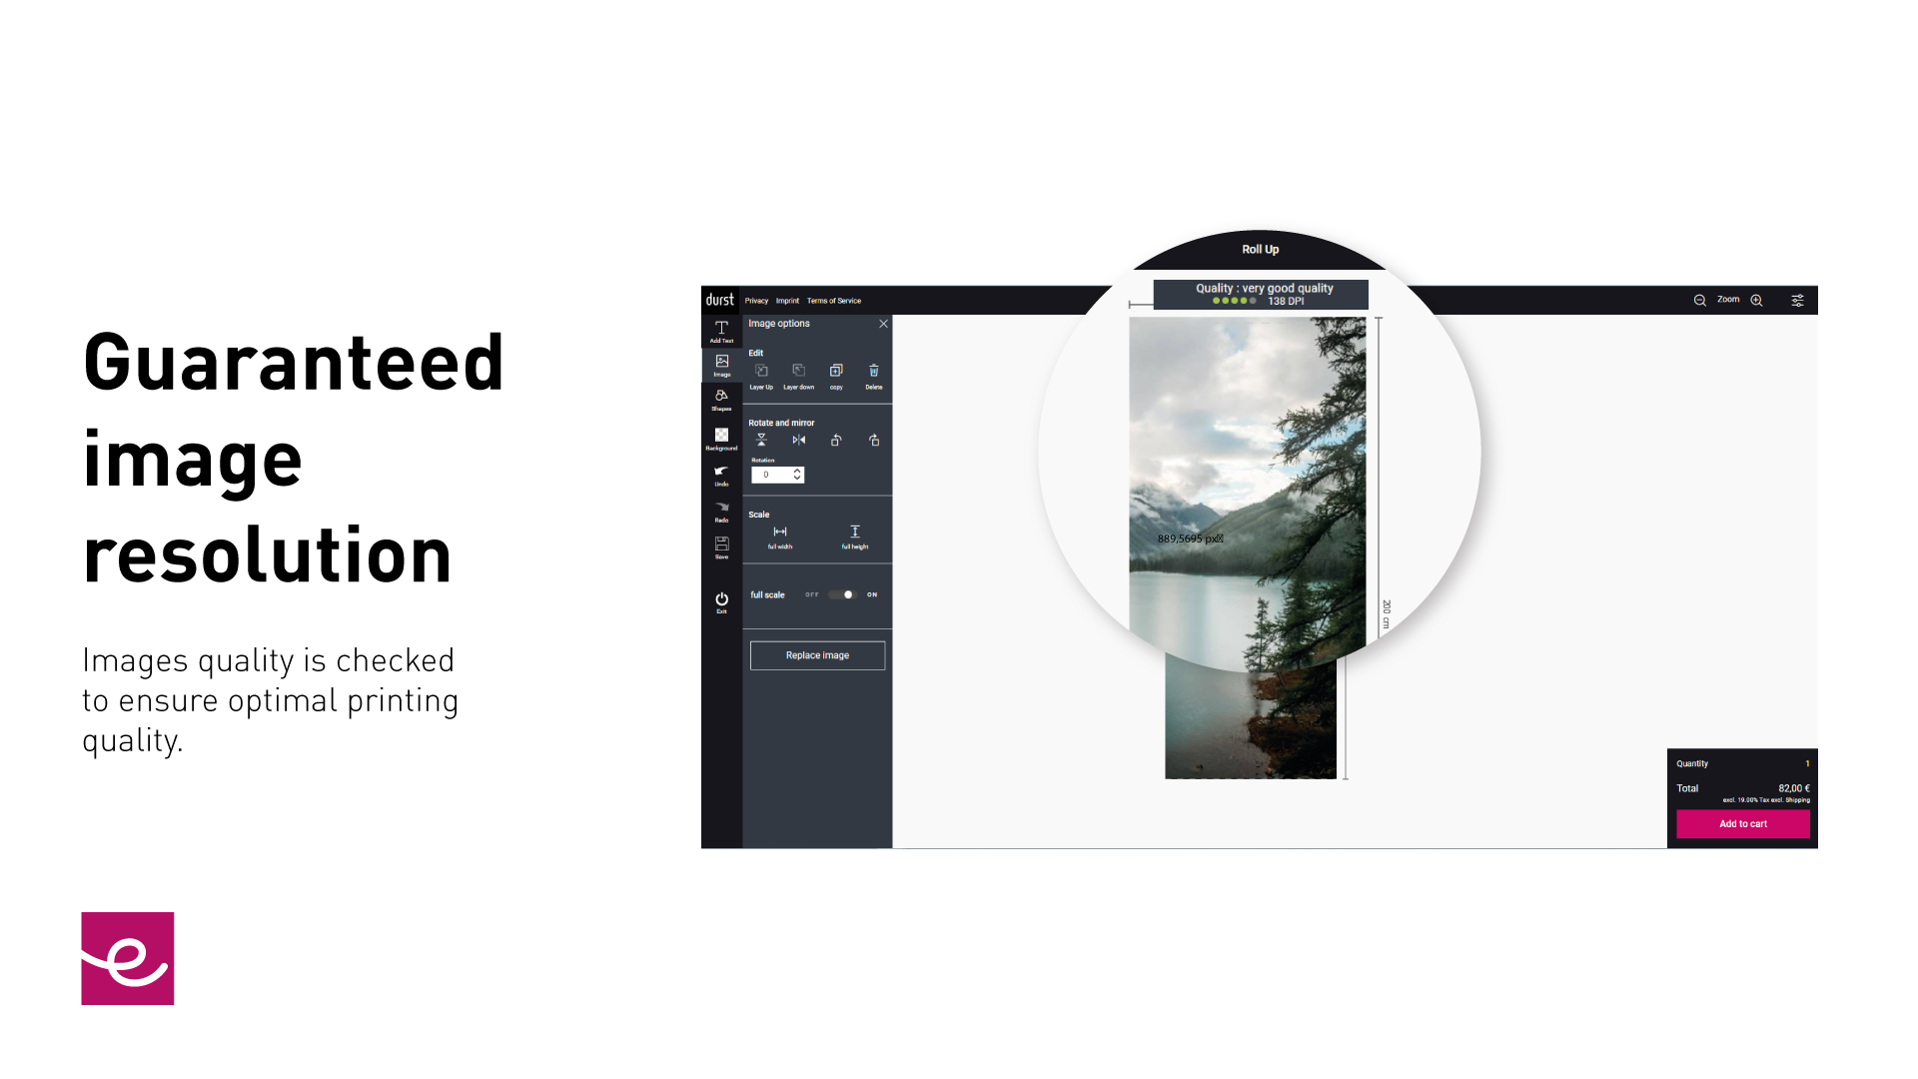Image resolution: width=1918 pixels, height=1079 pixels.
Task: Click the Privacy menu item
Action: pos(755,301)
